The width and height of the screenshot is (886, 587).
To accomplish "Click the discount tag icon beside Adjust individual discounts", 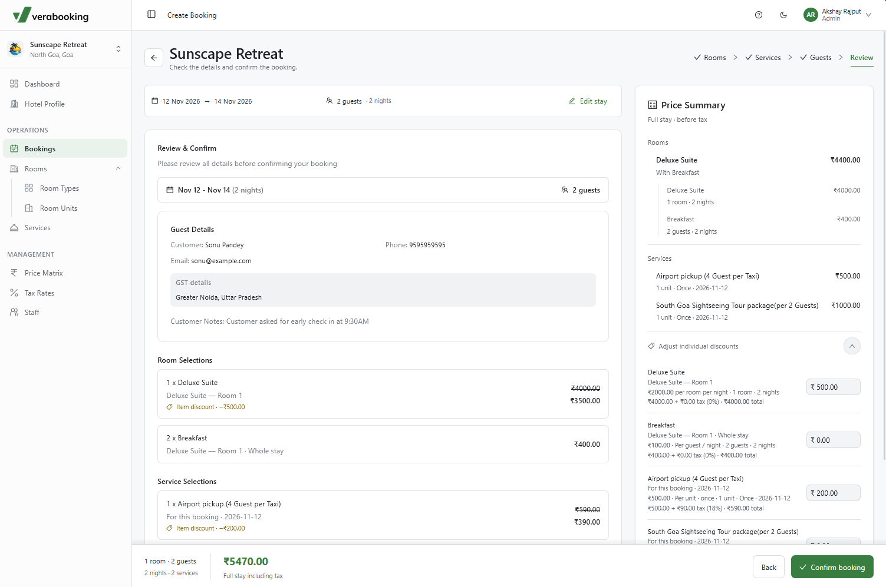I will 651,346.
